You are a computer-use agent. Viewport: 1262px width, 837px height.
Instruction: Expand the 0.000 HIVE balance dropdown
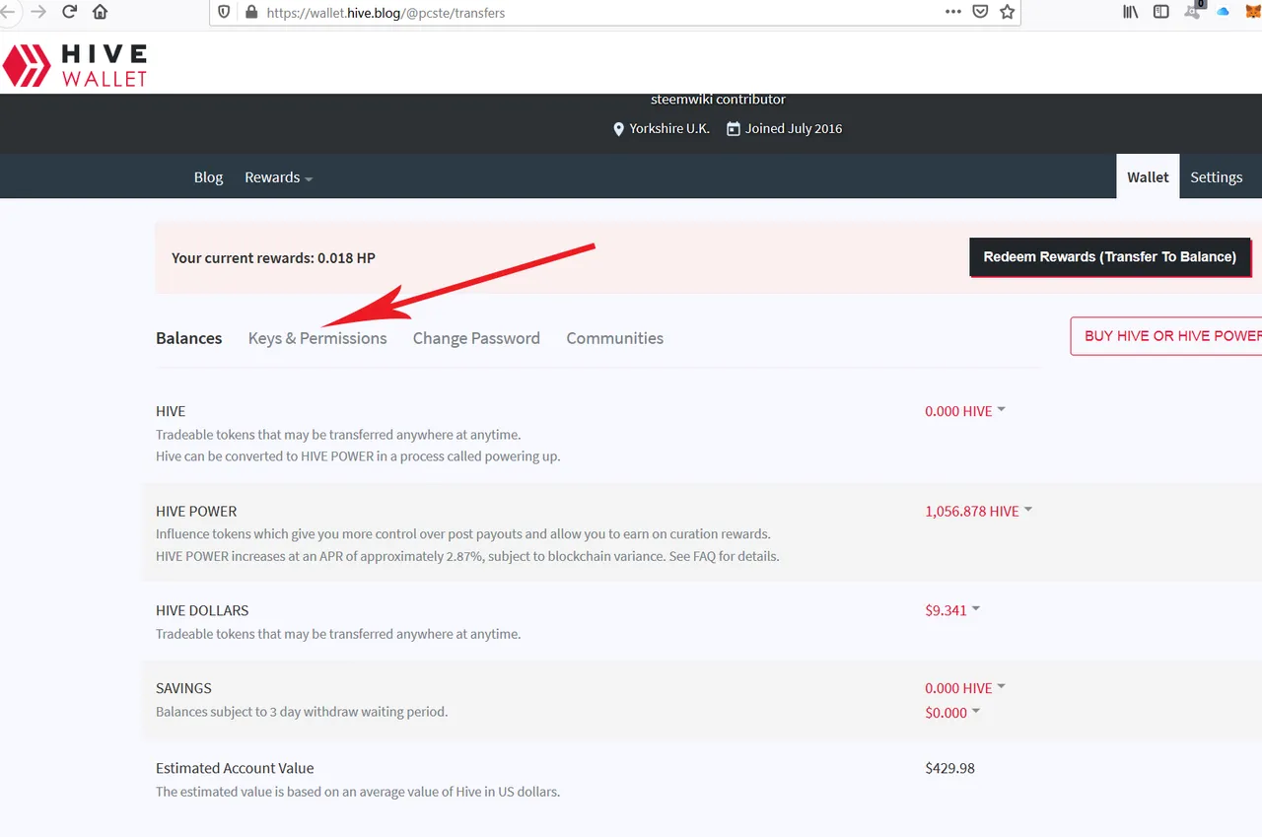coord(965,411)
